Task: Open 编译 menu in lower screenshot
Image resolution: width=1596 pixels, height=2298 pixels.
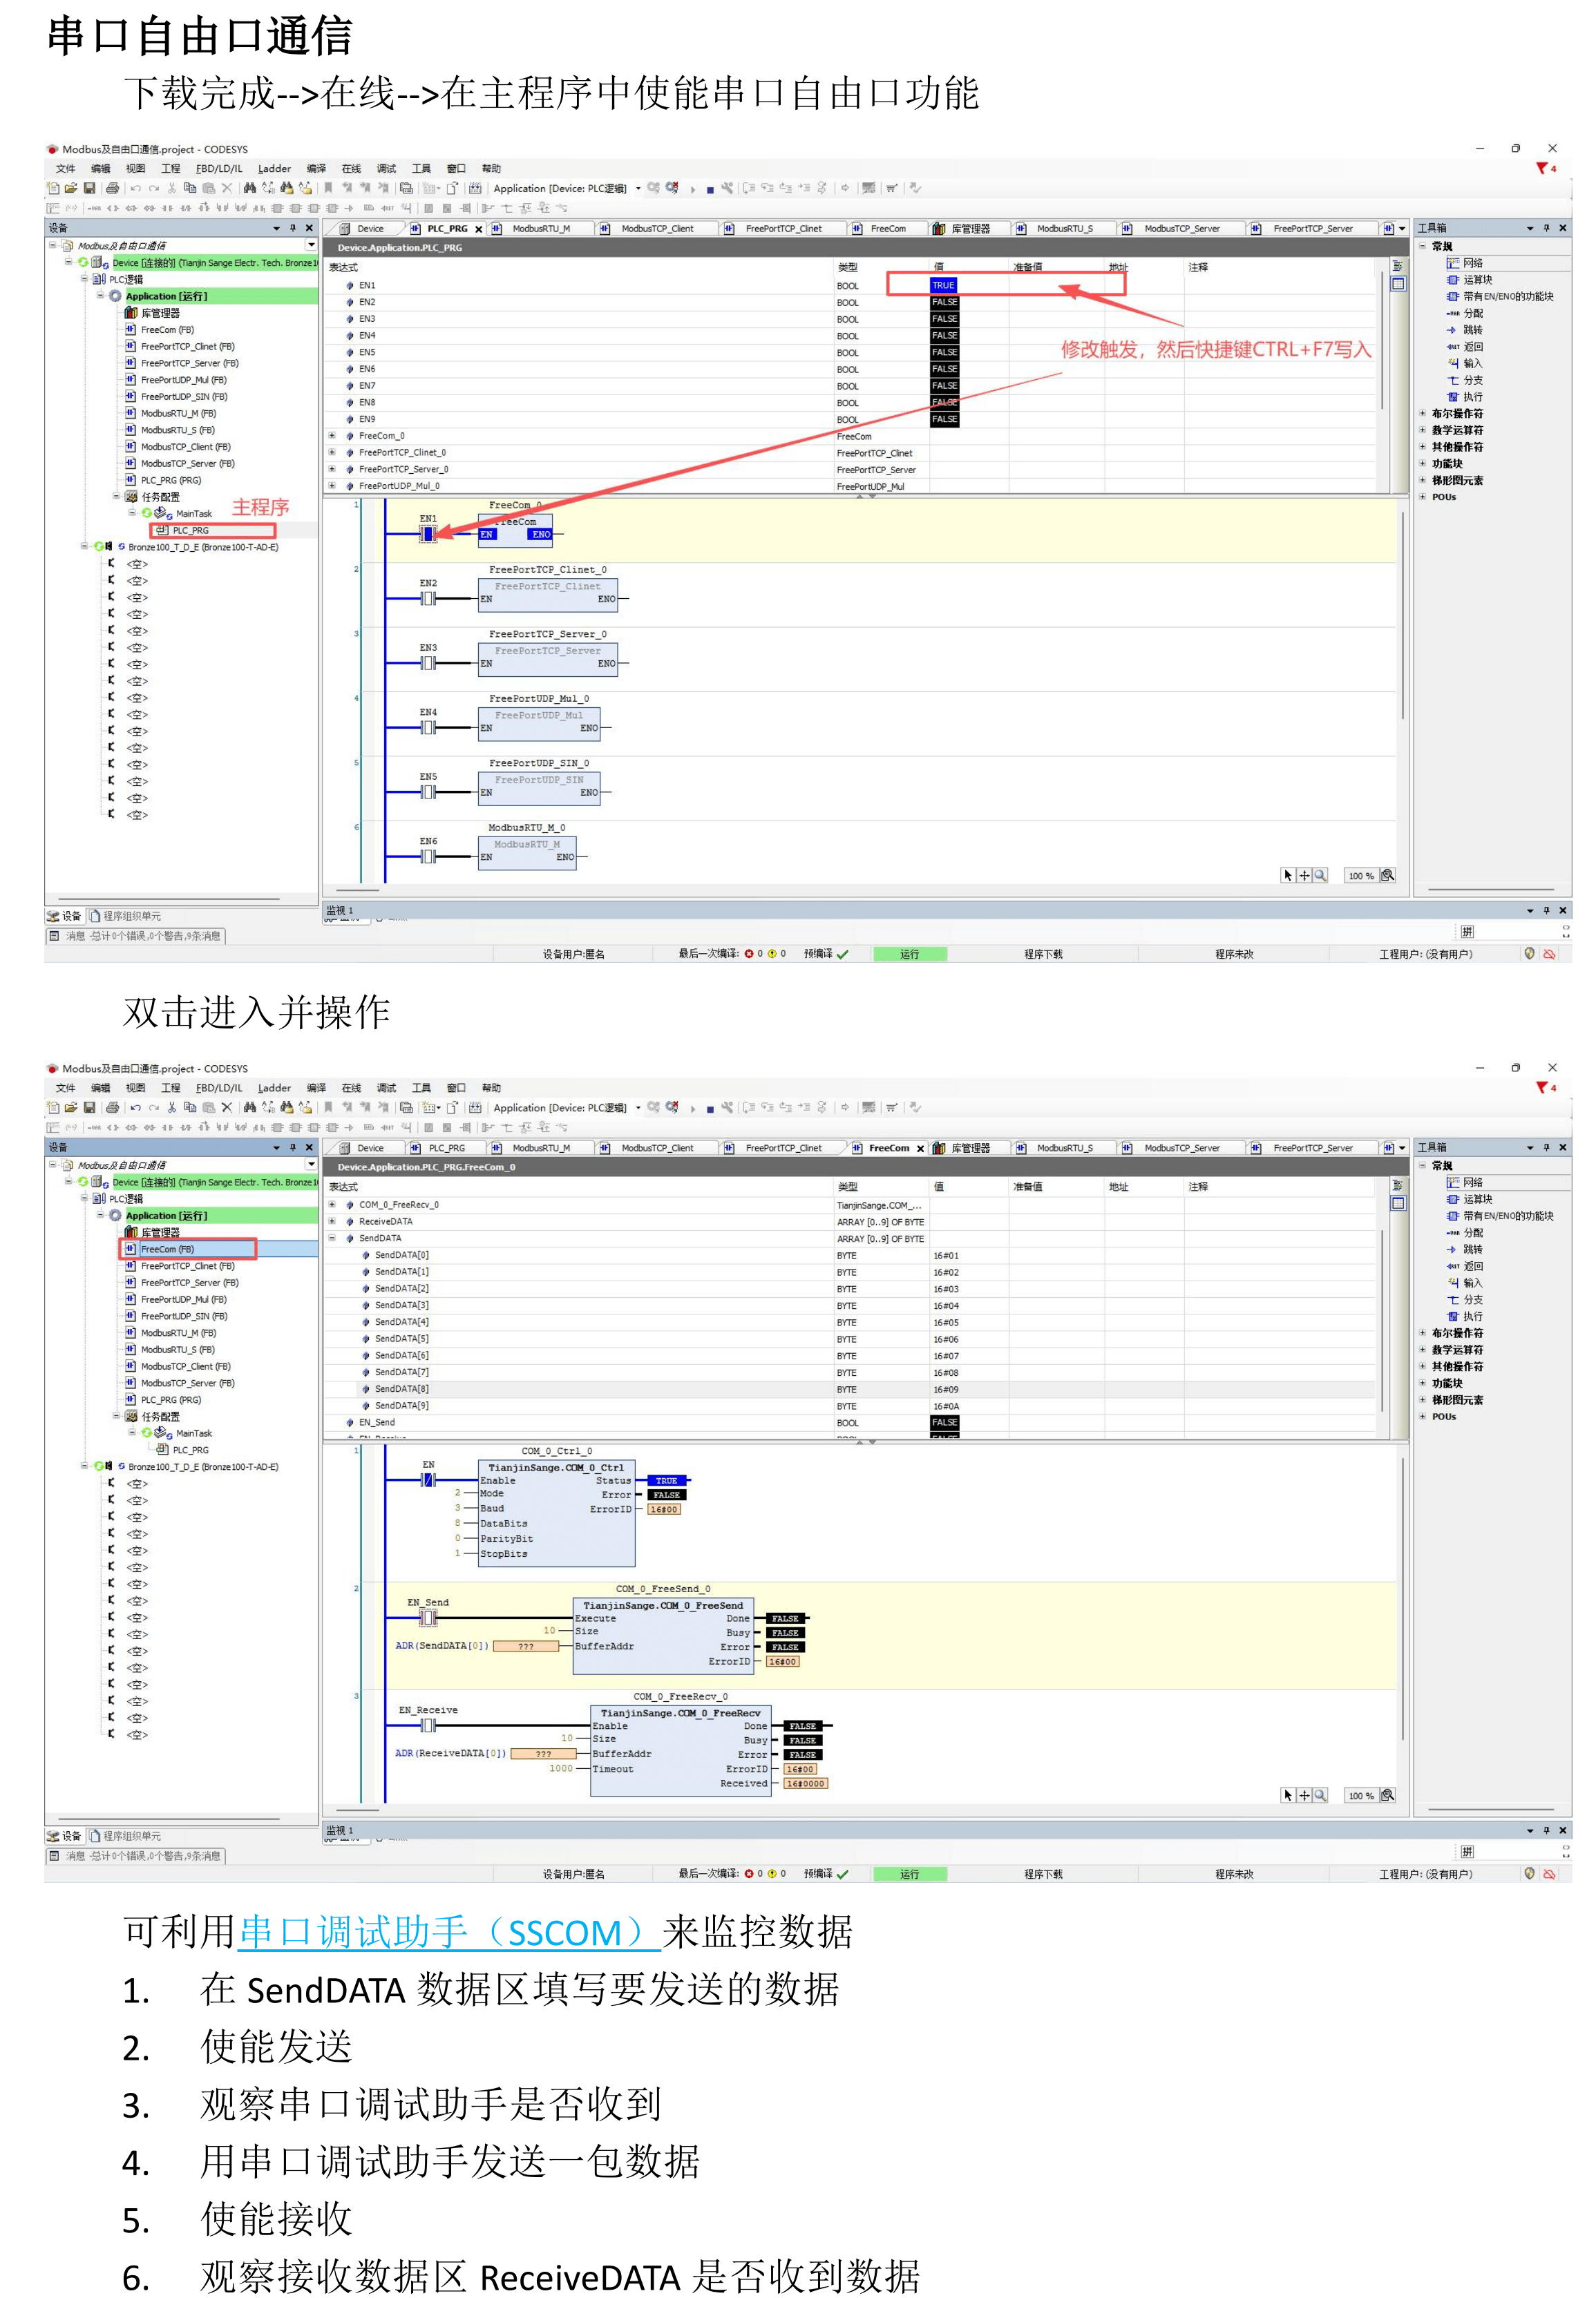Action: [x=316, y=1088]
